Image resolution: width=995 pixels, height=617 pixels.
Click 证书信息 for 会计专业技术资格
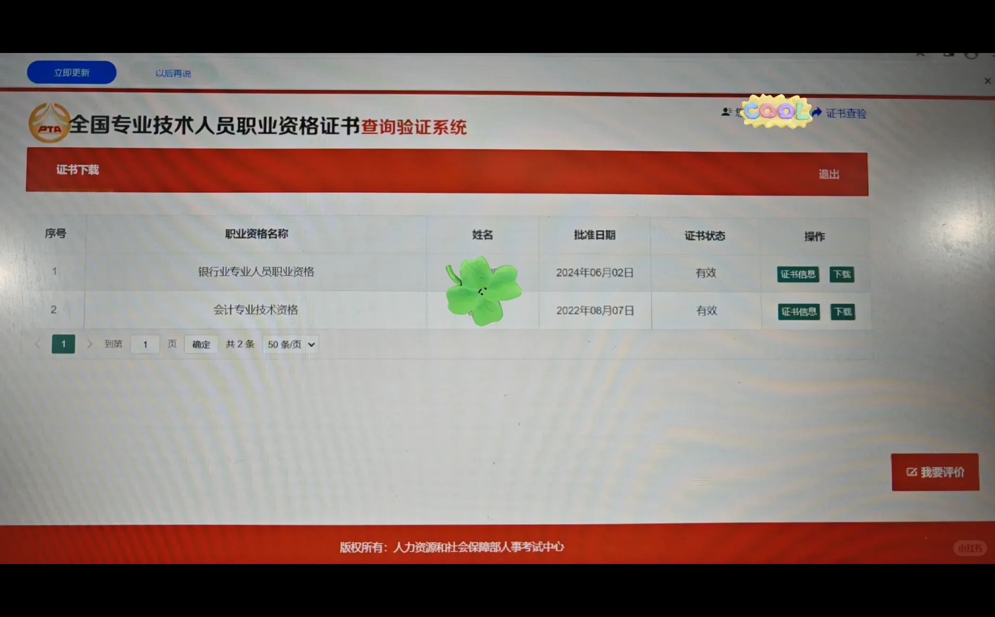[799, 311]
